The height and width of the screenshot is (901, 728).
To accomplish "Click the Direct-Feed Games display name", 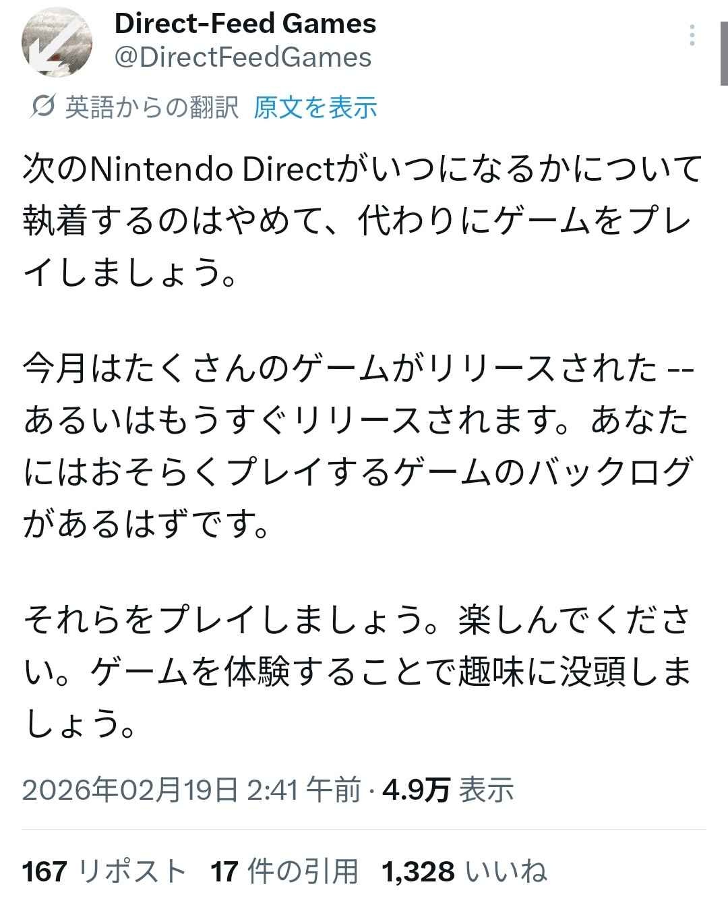I will (245, 24).
